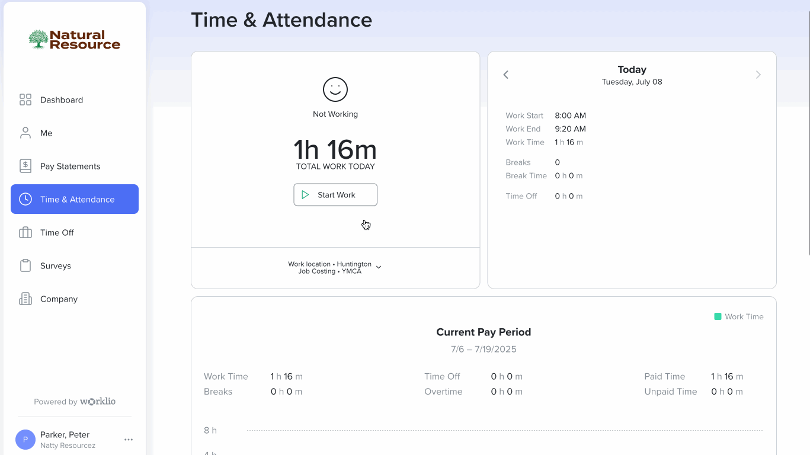Image resolution: width=810 pixels, height=455 pixels.
Task: Open the Powered by worklio link
Action: (74, 402)
